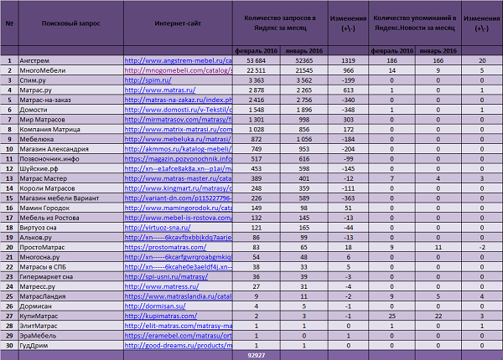
Task: Select the total cell '92927'
Action: click(x=257, y=355)
